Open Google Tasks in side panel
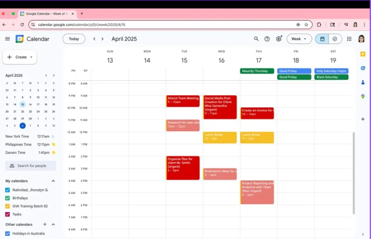 (x=363, y=68)
